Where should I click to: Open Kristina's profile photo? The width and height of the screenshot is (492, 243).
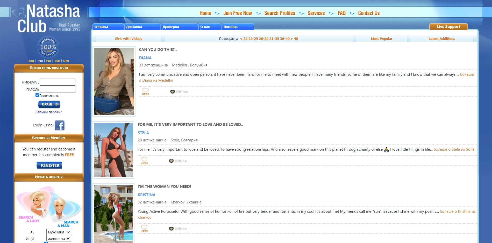pos(113,214)
